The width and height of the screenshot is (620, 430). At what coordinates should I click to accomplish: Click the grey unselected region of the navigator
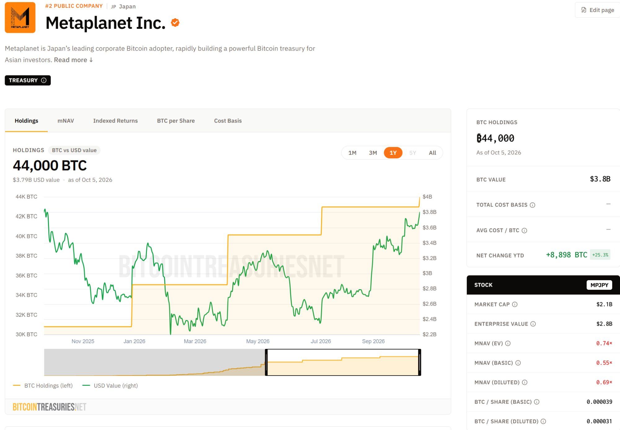154,362
